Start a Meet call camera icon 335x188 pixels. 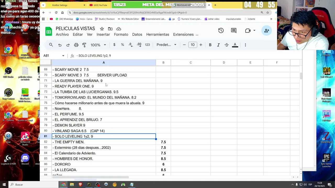[x=248, y=31]
